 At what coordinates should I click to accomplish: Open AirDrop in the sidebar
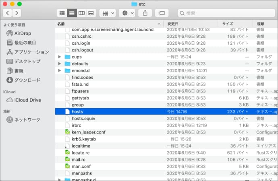(x=23, y=33)
